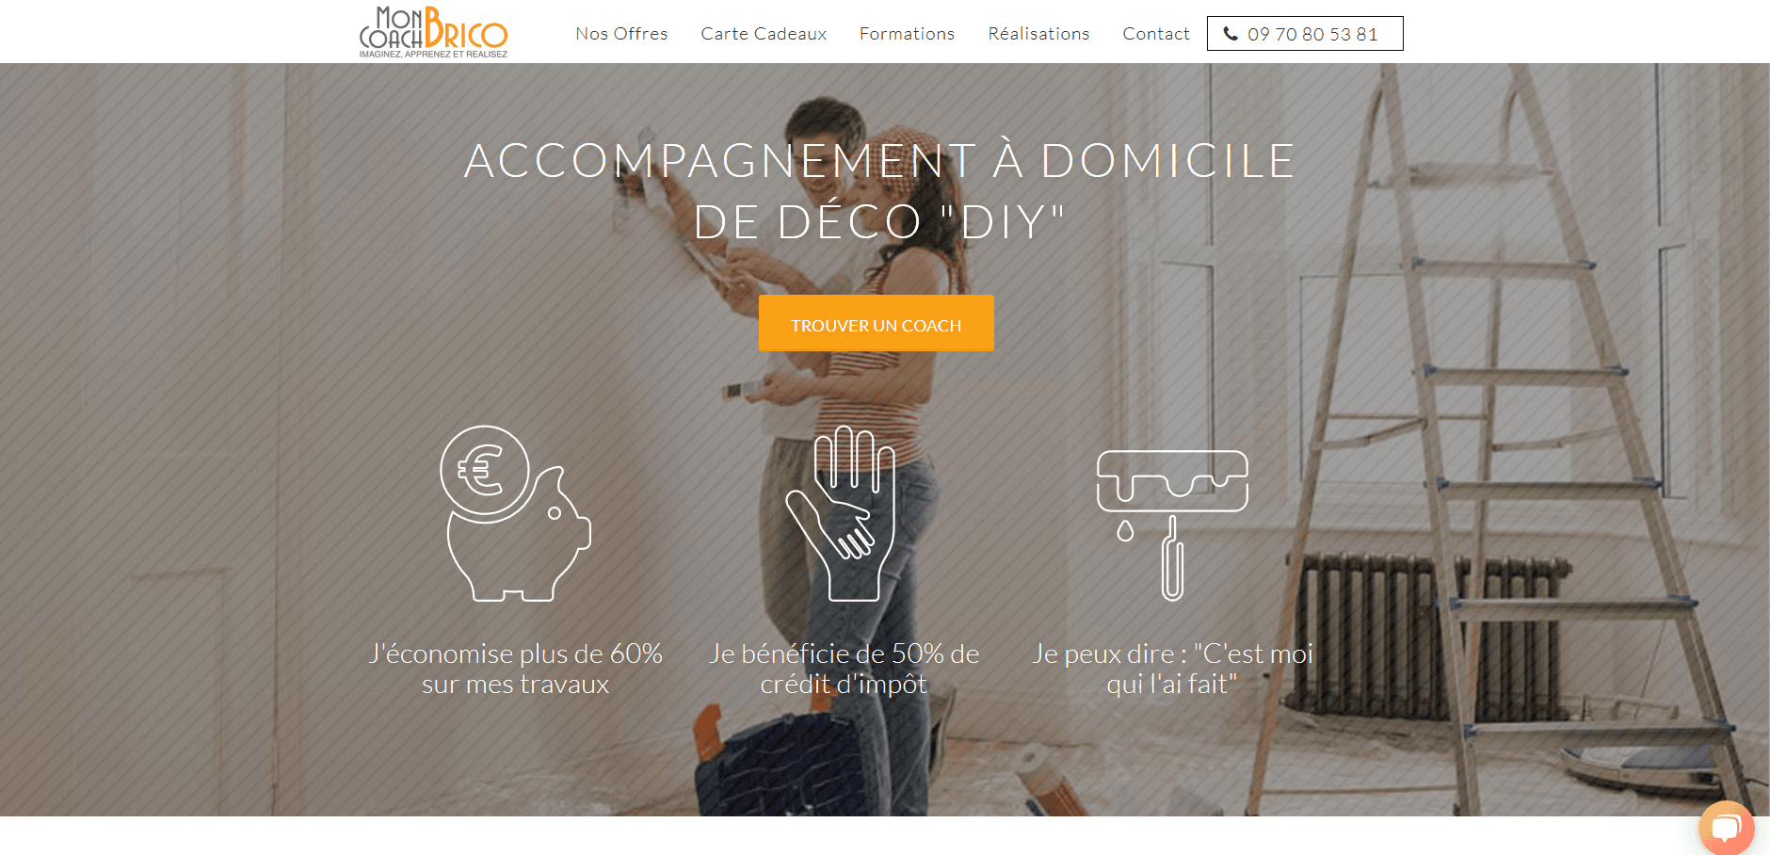The width and height of the screenshot is (1770, 855).
Task: Open the chat bubble widget
Action: point(1726,828)
